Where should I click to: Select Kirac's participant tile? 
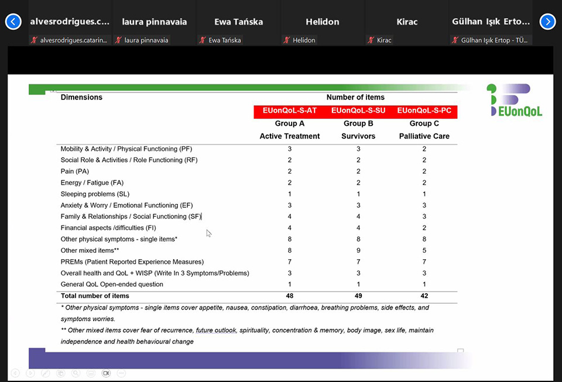click(x=407, y=22)
